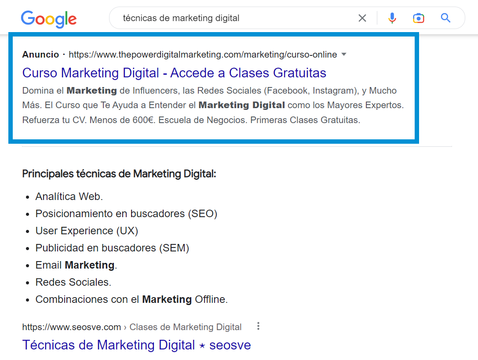The height and width of the screenshot is (360, 478).
Task: Clear the search query with the X
Action: coord(362,18)
